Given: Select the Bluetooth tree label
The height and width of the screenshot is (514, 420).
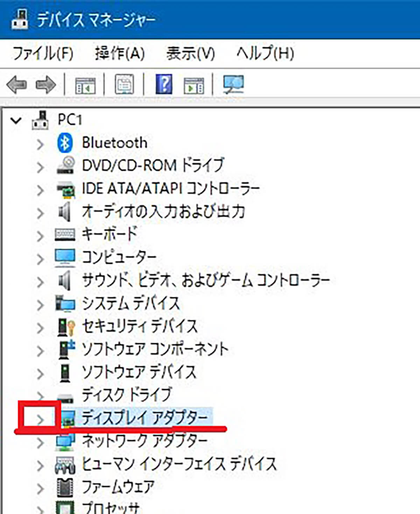Looking at the screenshot, I should coord(114,143).
